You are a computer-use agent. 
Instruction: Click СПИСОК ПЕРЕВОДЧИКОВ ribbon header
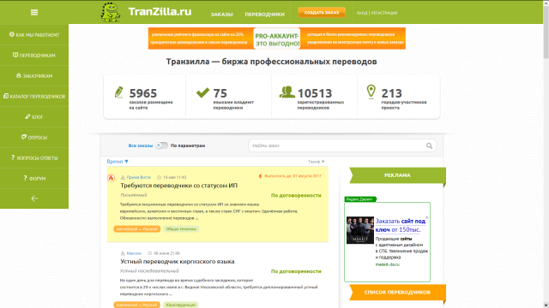(397, 293)
